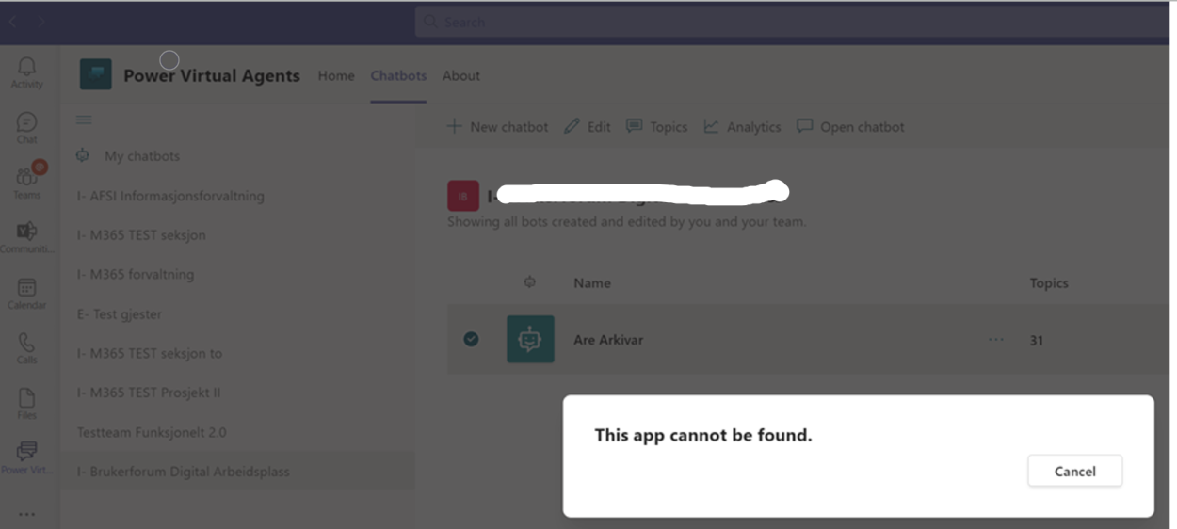The height and width of the screenshot is (529, 1177).
Task: Go forward with the right arrow
Action: (40, 21)
